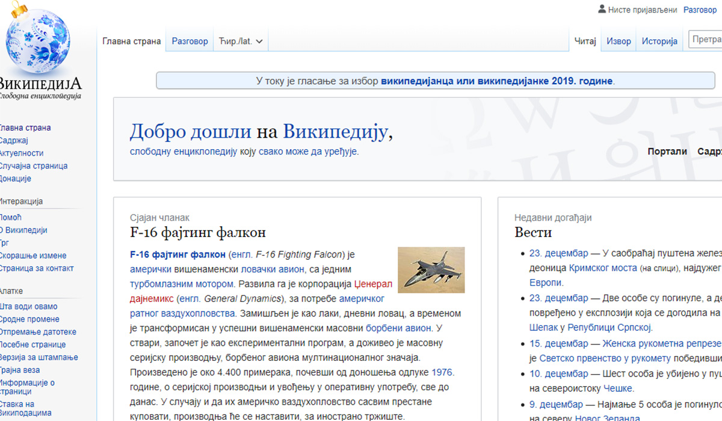Open the Разговор tab next to Главна страна
The height and width of the screenshot is (421, 722).
pyautogui.click(x=190, y=41)
